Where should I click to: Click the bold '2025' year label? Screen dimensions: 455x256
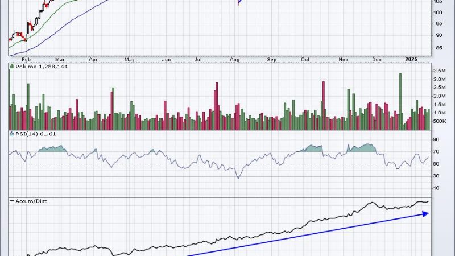click(x=411, y=59)
